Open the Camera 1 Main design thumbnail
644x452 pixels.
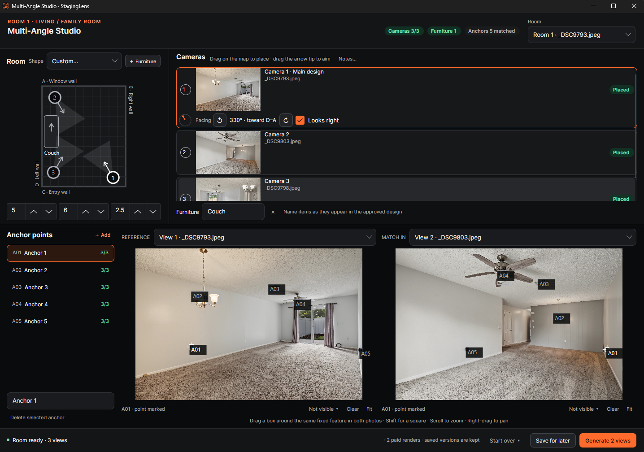pos(228,90)
